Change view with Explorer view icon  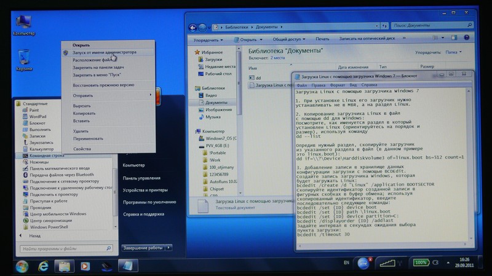[435, 37]
